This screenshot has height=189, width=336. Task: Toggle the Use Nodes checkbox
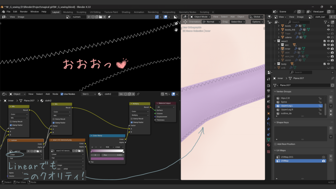tap(62, 94)
